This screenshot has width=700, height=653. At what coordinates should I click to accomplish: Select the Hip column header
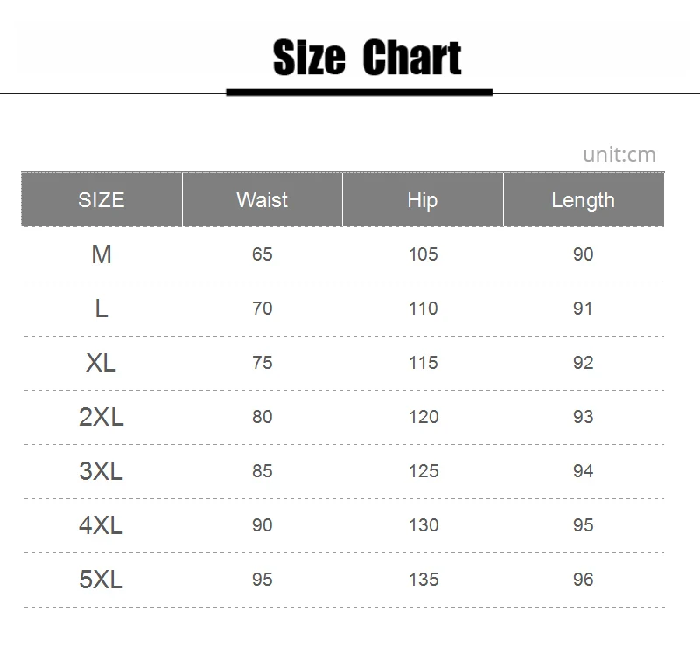(x=423, y=200)
